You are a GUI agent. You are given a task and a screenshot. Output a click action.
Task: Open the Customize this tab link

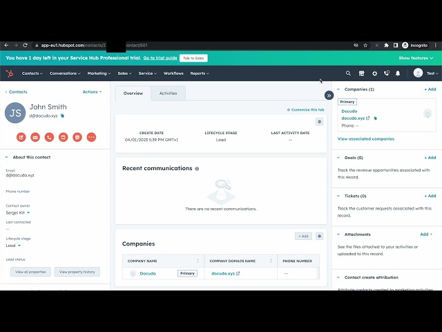pyautogui.click(x=305, y=110)
